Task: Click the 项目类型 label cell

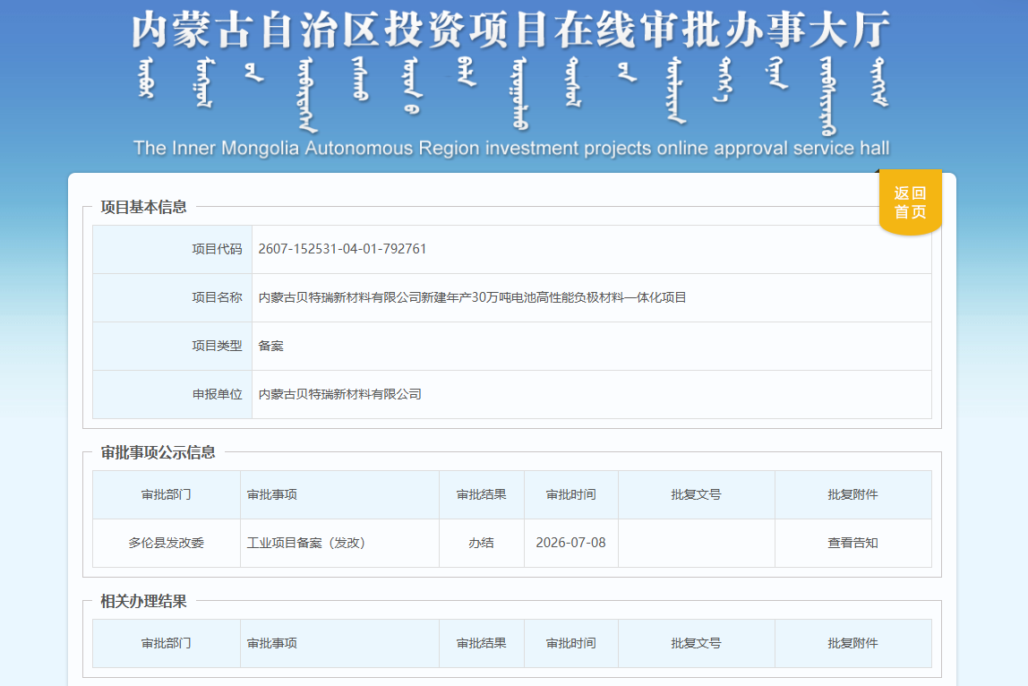Action: (x=173, y=347)
